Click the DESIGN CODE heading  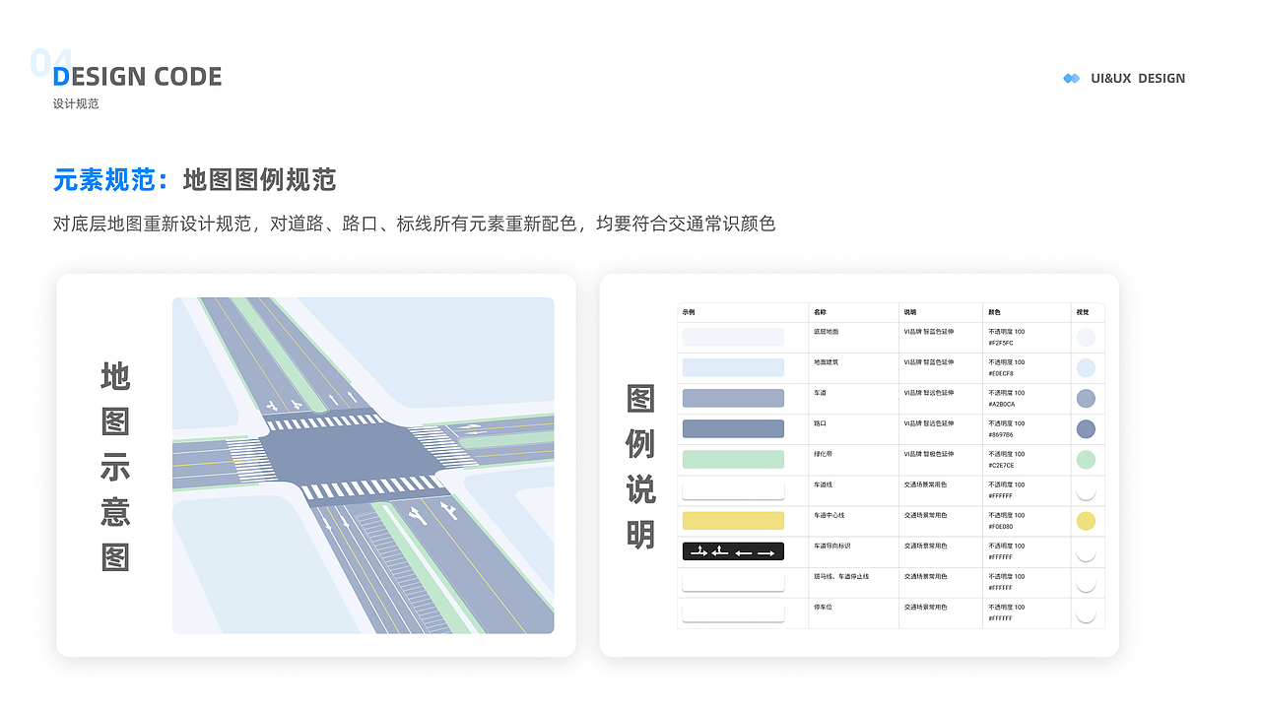(138, 77)
